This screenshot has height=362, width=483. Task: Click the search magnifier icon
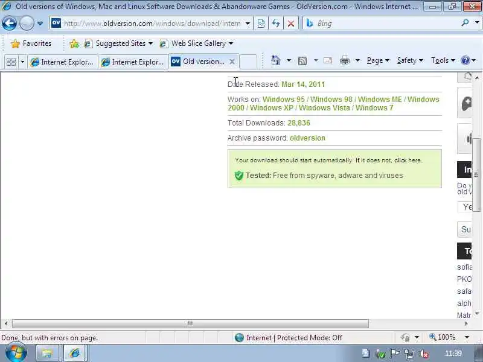pos(465,23)
